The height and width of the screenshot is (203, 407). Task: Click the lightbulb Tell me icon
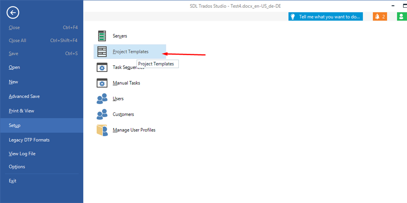pos(293,17)
